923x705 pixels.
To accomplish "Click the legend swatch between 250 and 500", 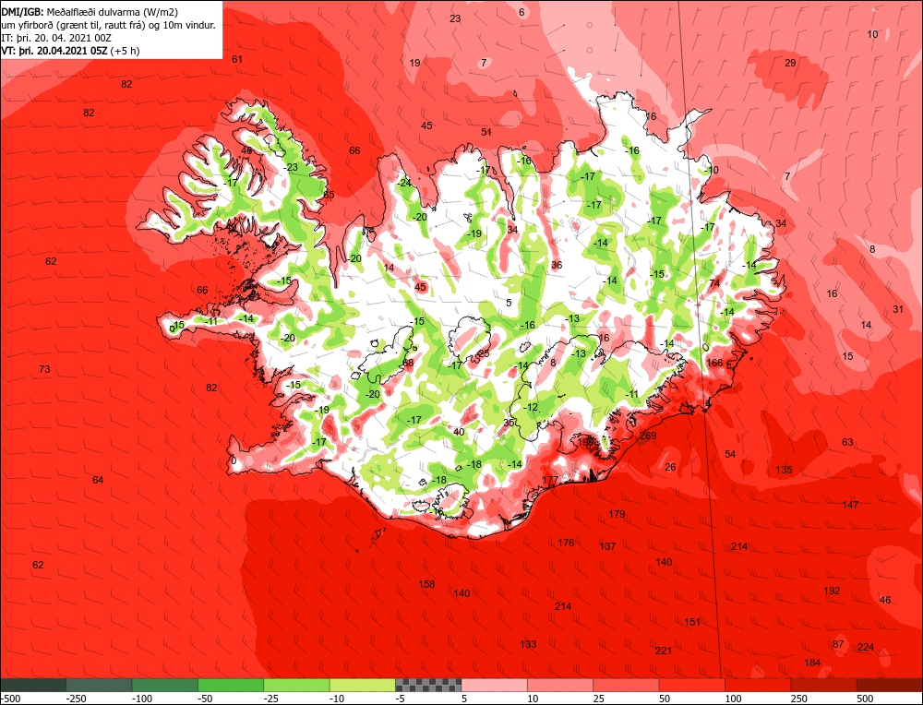I will [x=824, y=685].
